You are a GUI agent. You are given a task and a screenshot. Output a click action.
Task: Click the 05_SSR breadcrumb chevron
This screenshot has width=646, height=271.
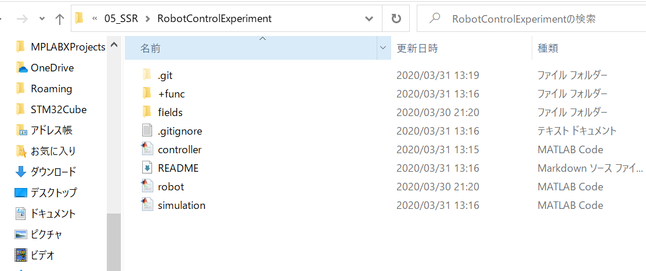tap(147, 19)
